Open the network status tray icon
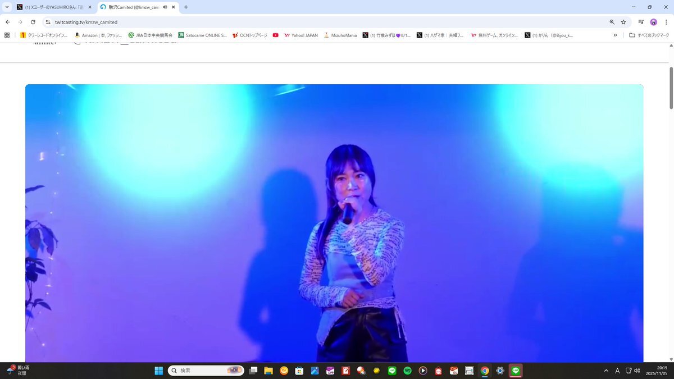 pyautogui.click(x=629, y=371)
